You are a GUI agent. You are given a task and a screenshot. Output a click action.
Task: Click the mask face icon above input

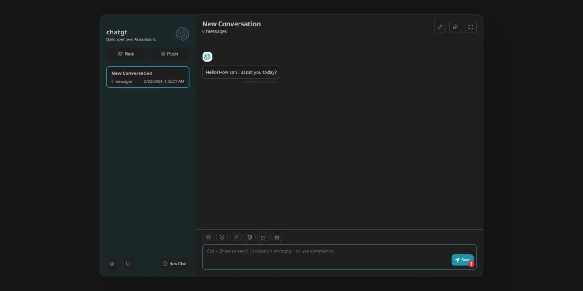[x=250, y=237]
